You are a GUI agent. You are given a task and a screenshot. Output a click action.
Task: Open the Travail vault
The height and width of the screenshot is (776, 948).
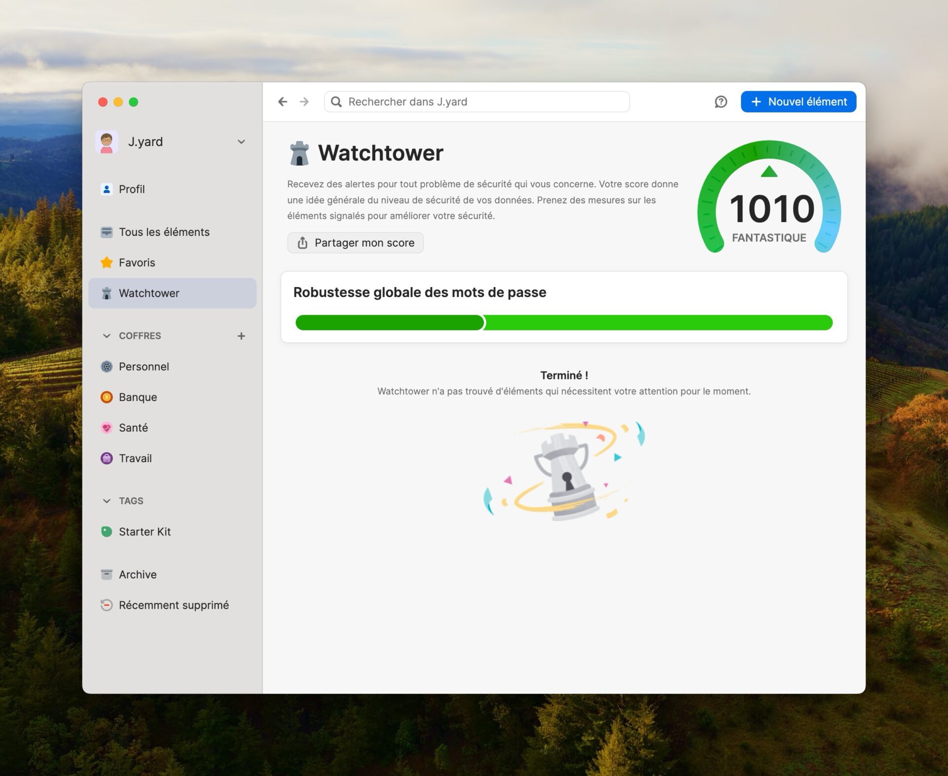[172, 458]
